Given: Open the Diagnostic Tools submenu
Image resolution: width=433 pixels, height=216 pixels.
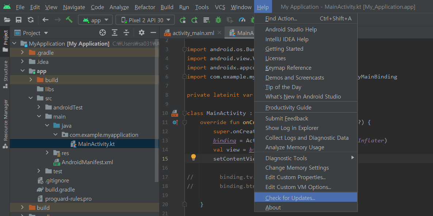Looking at the screenshot, I should 306,158.
